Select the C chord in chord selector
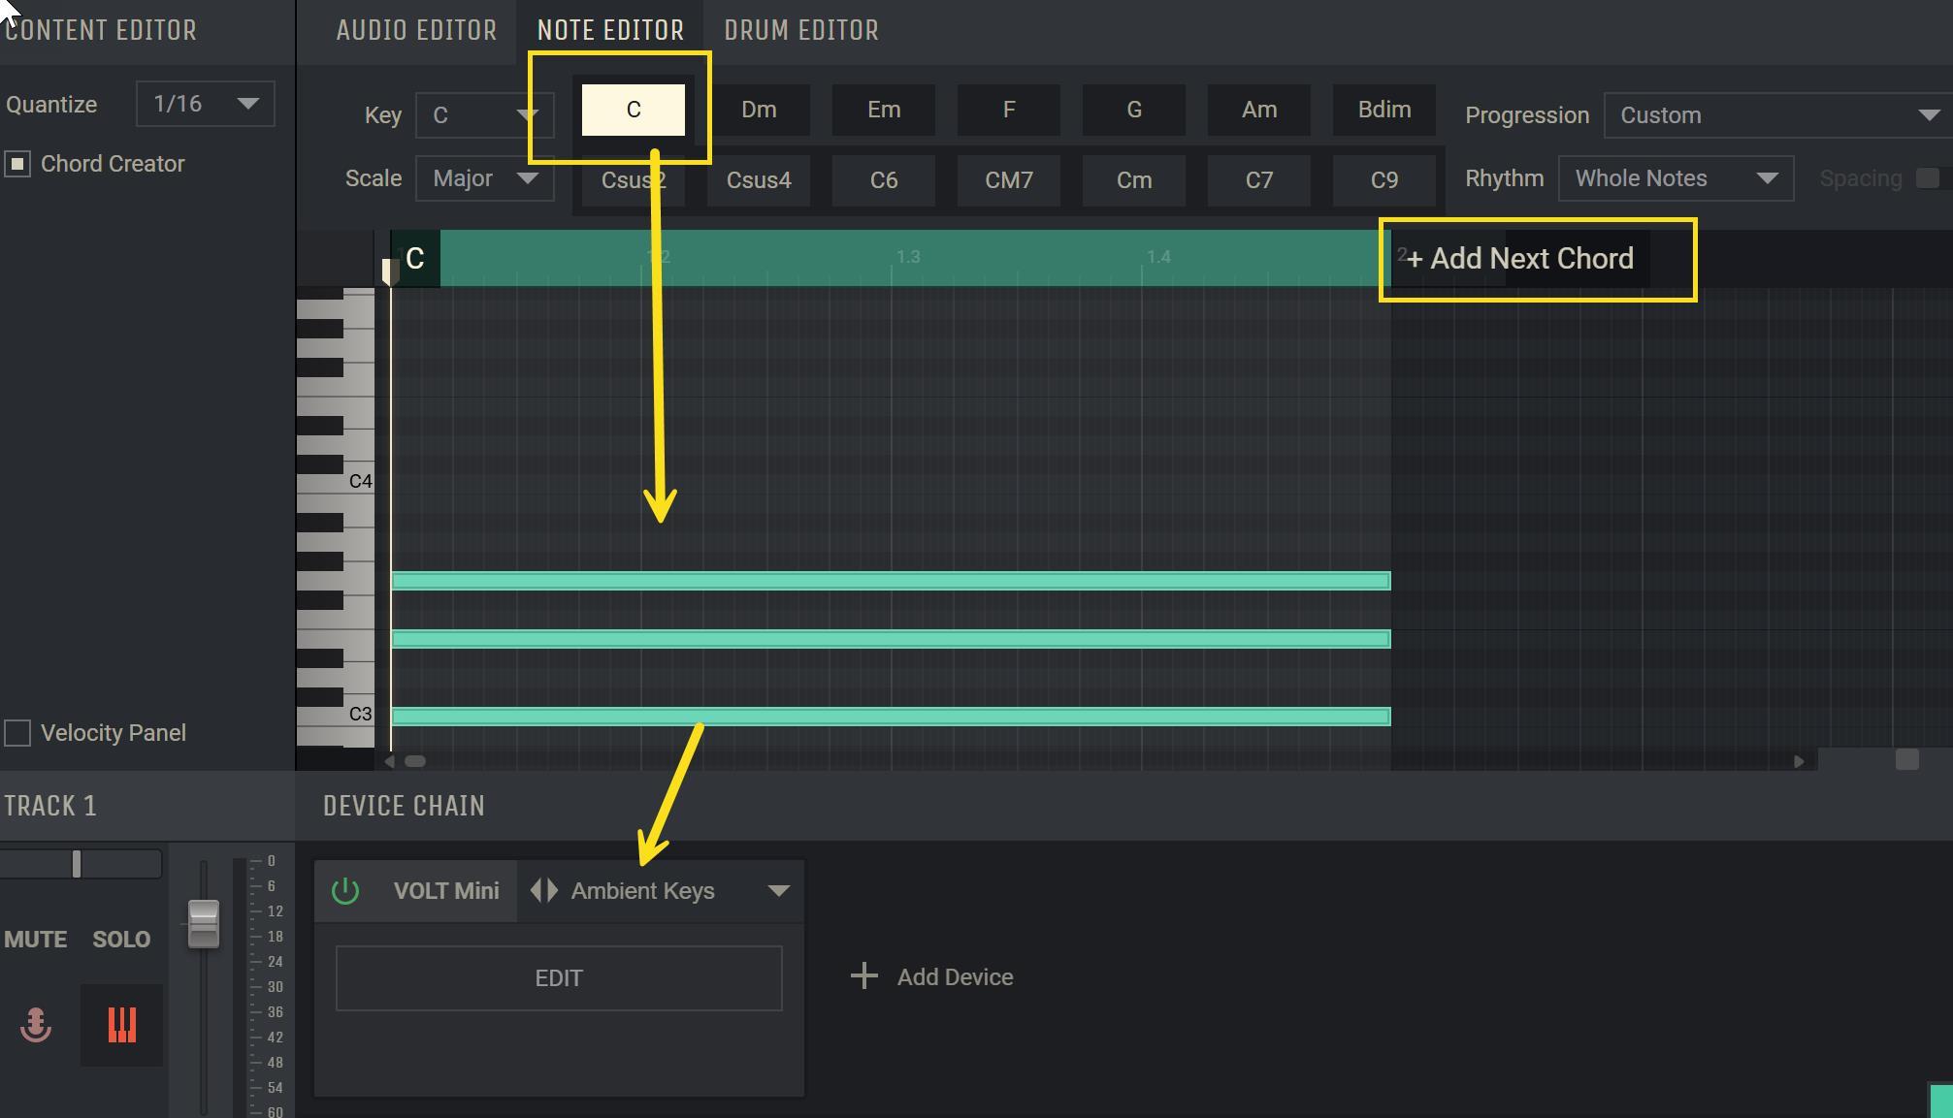Image resolution: width=1953 pixels, height=1118 pixels. click(631, 110)
